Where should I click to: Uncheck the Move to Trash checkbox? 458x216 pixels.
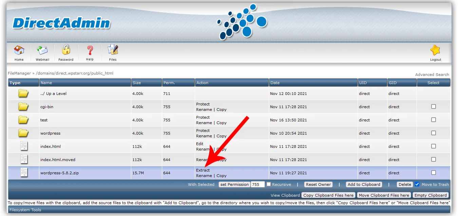pyautogui.click(x=417, y=184)
